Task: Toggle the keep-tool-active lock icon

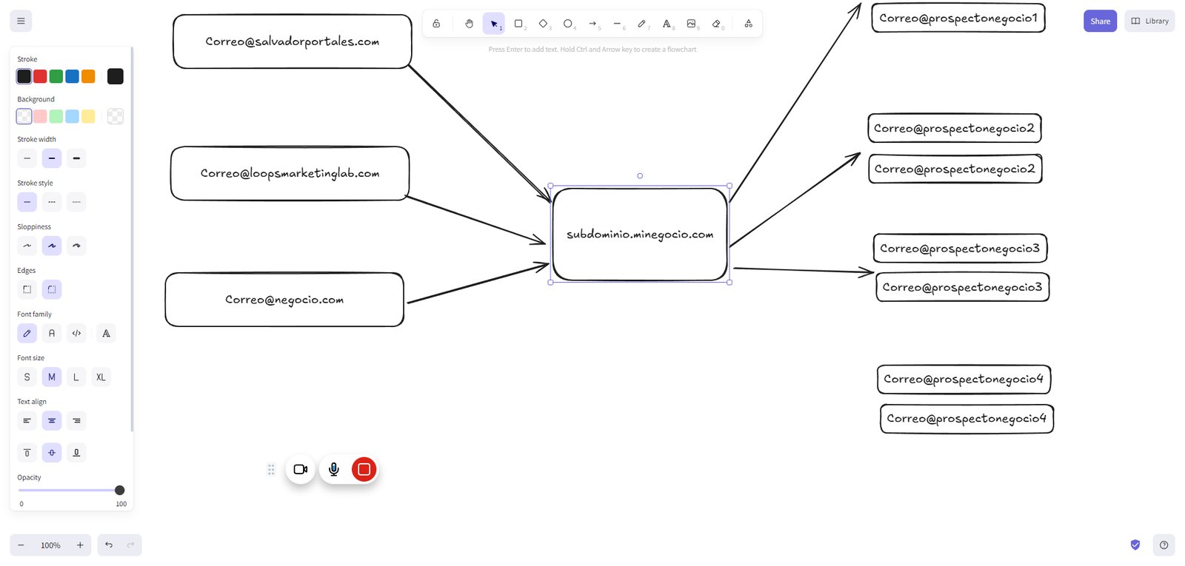Action: 436,24
